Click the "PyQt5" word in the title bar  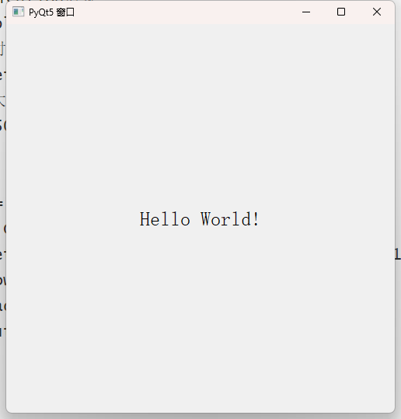click(41, 12)
